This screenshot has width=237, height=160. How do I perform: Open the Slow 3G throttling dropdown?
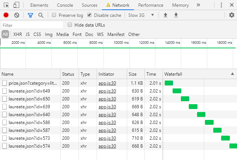click(141, 15)
